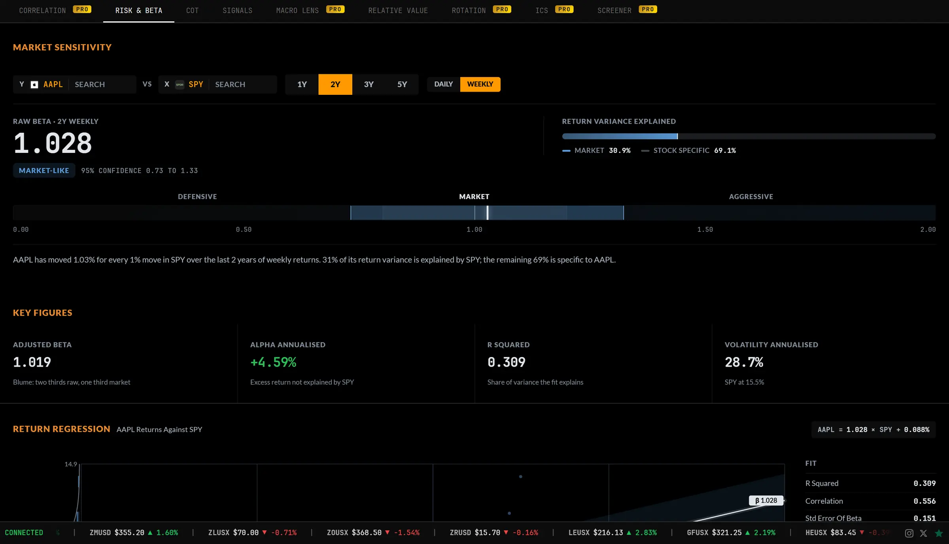Screen dimensions: 949x544
Task: Click the RETURN REGRESSION heading
Action: (x=62, y=429)
